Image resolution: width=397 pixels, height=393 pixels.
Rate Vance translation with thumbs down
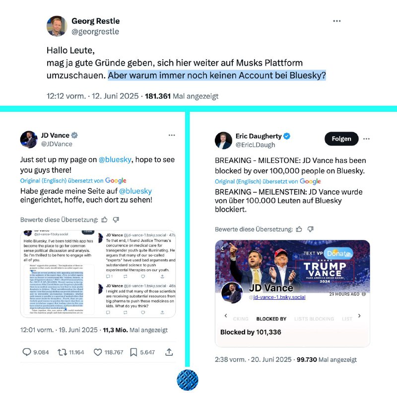116,220
